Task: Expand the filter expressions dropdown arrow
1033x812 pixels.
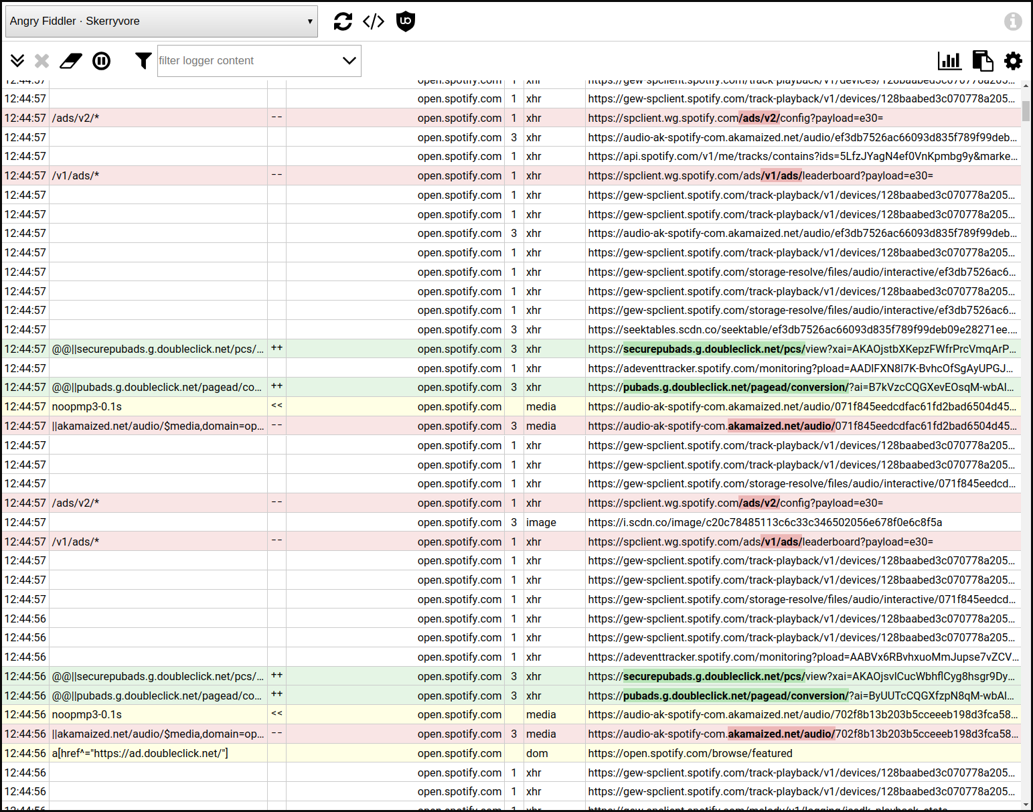Action: click(349, 61)
